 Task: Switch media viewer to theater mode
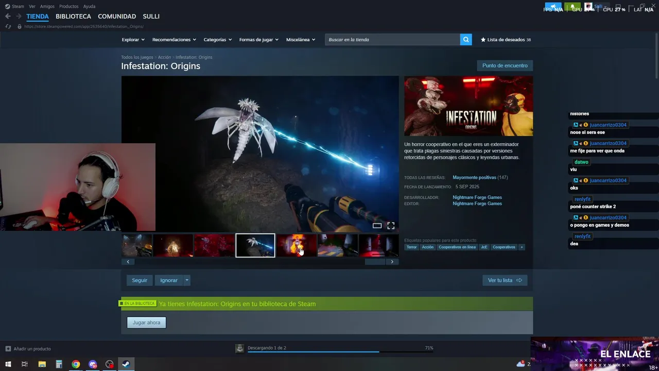pos(377,226)
